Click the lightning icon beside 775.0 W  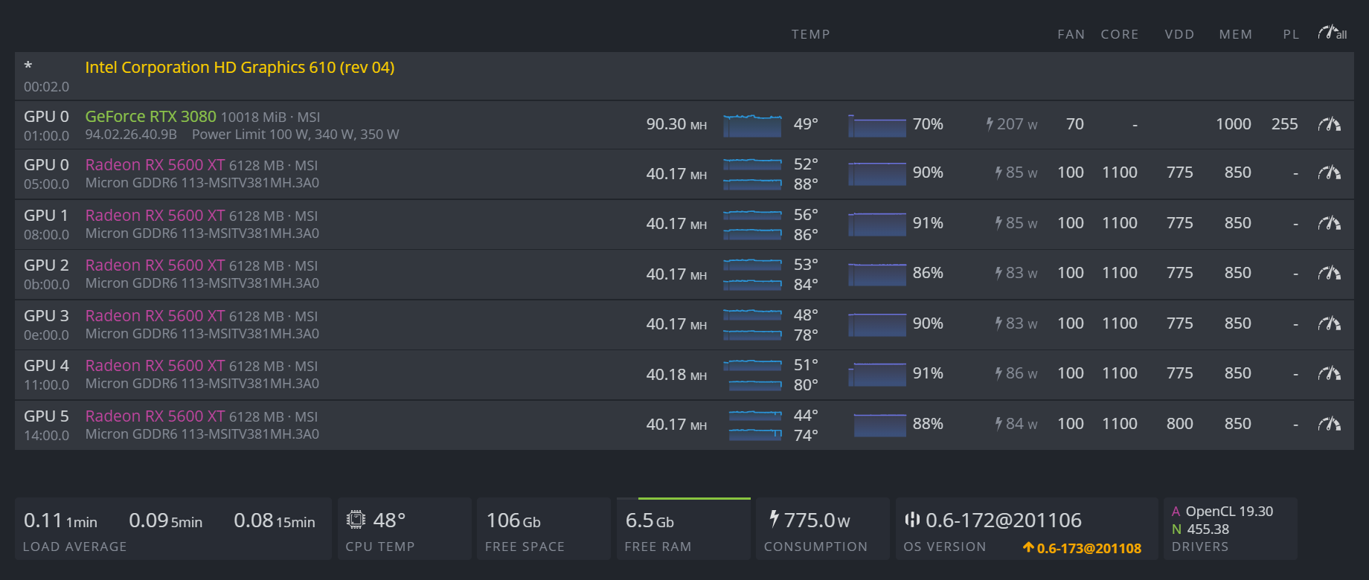(x=774, y=518)
